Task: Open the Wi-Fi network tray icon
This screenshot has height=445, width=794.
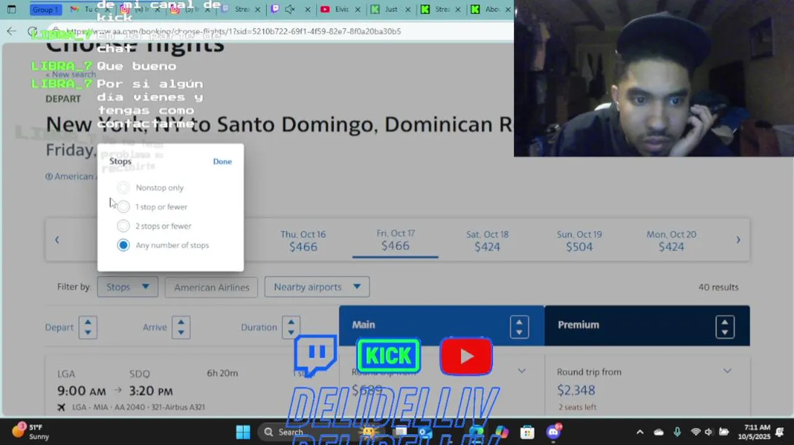Action: click(696, 432)
